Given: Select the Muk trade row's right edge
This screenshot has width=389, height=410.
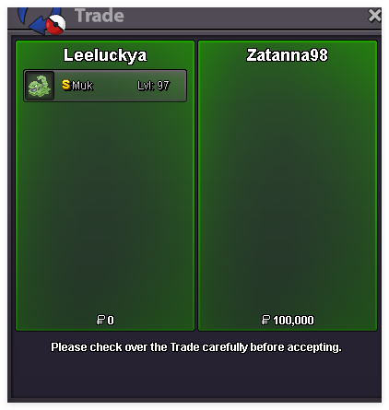Looking at the screenshot, I should (x=184, y=86).
